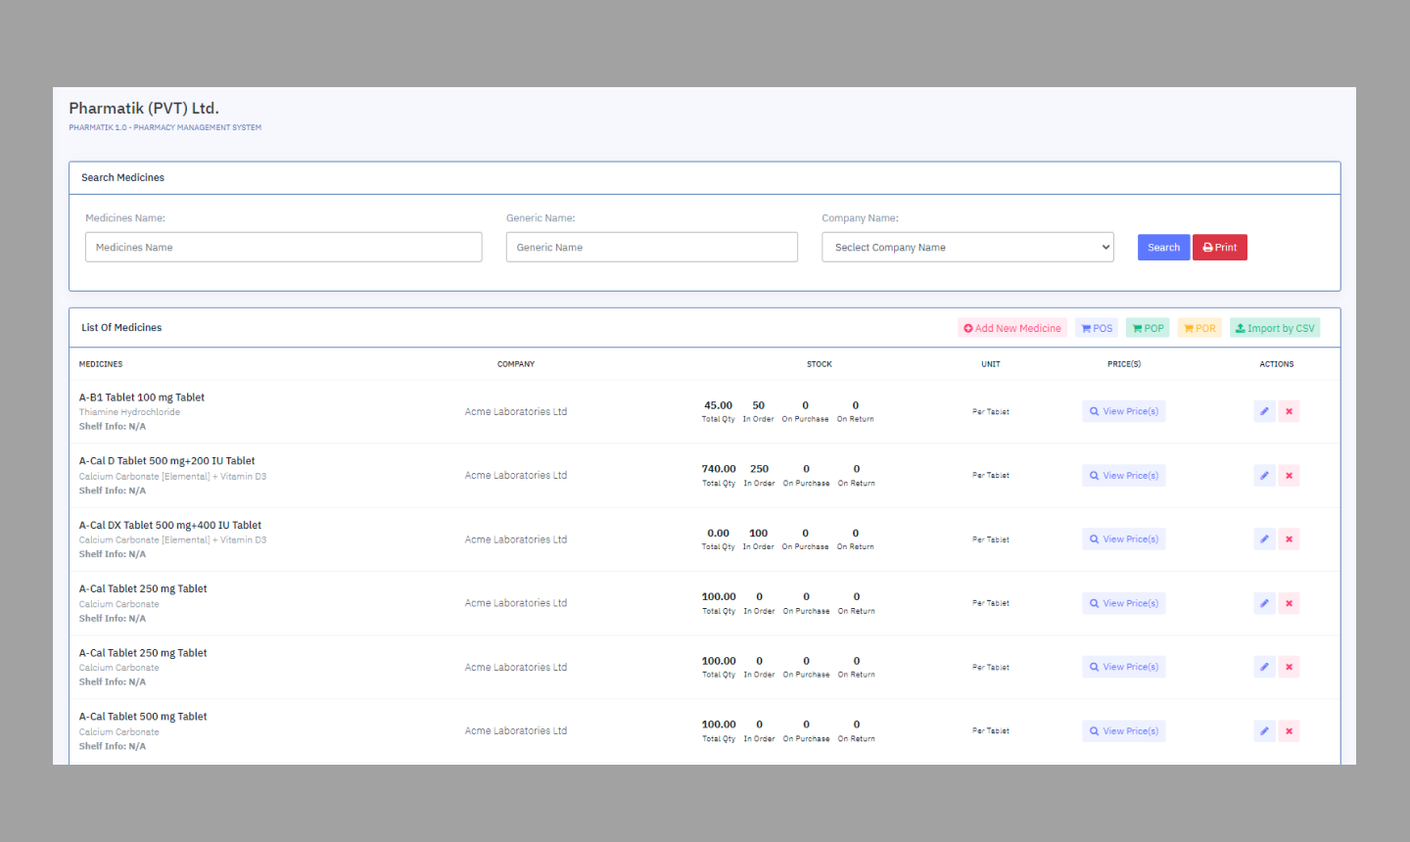
Task: Delete A-Cal Tablet 500 mg entry
Action: [1289, 731]
